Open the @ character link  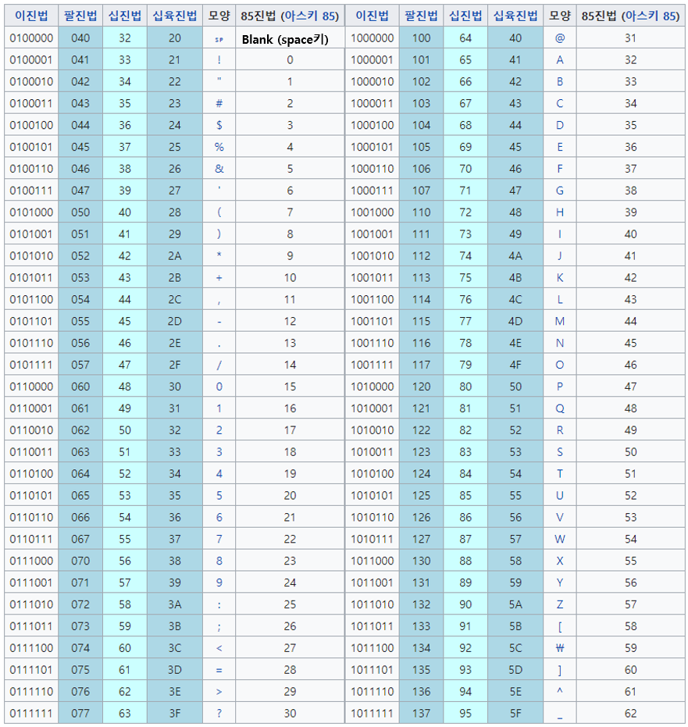tap(560, 38)
